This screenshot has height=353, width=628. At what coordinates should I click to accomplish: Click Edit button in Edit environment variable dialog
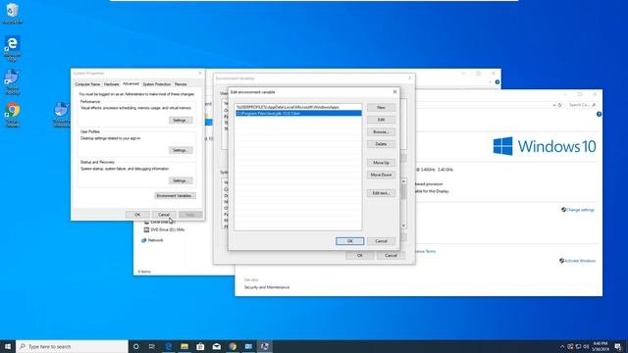click(381, 120)
